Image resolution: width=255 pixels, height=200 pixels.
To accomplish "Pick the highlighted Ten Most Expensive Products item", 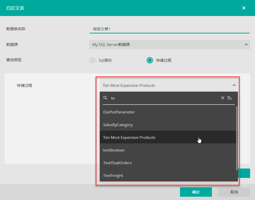I will click(129, 137).
